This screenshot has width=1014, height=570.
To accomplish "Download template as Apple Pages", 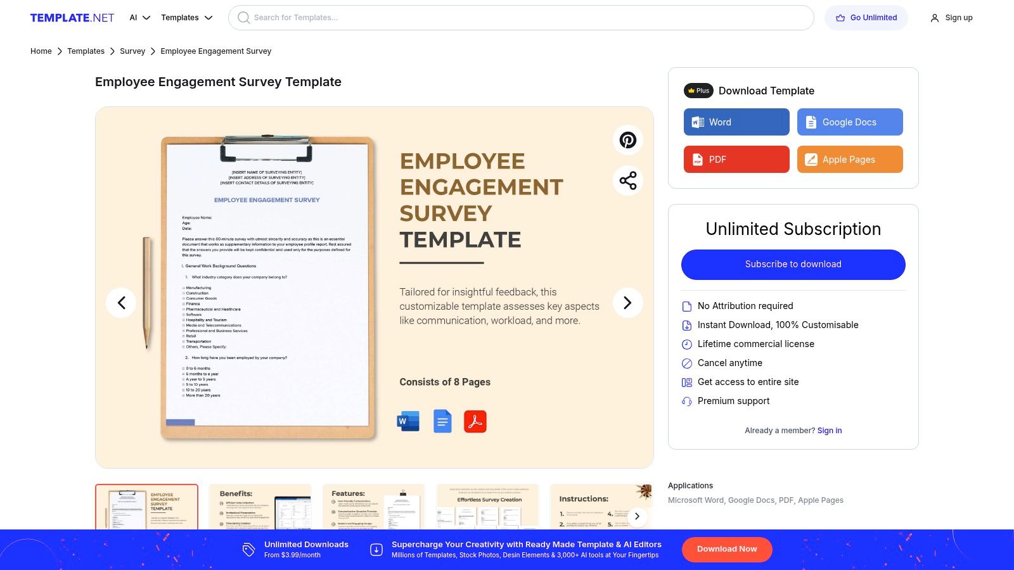I will point(850,160).
